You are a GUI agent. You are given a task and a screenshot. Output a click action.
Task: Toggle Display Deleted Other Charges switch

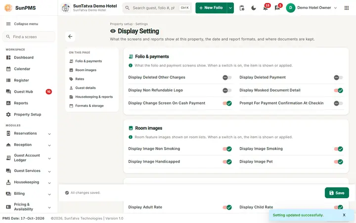[227, 77]
